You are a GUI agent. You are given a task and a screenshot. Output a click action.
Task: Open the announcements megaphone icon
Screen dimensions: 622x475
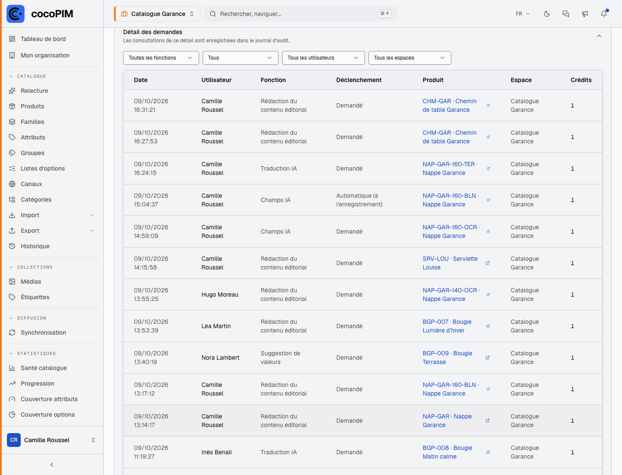(x=585, y=14)
